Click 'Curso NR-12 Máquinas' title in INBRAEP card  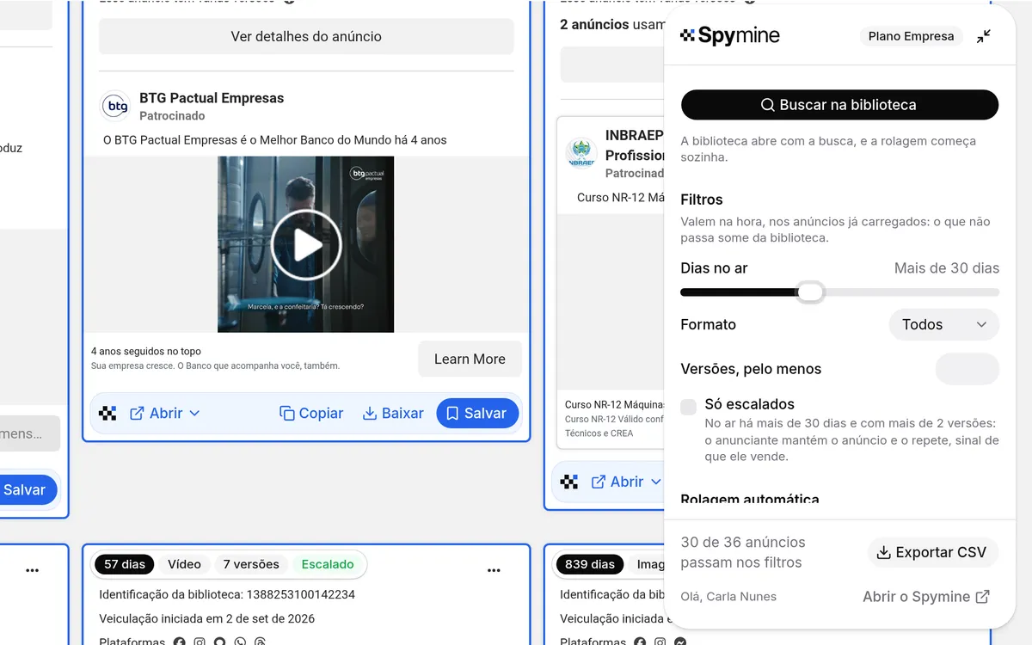point(615,404)
